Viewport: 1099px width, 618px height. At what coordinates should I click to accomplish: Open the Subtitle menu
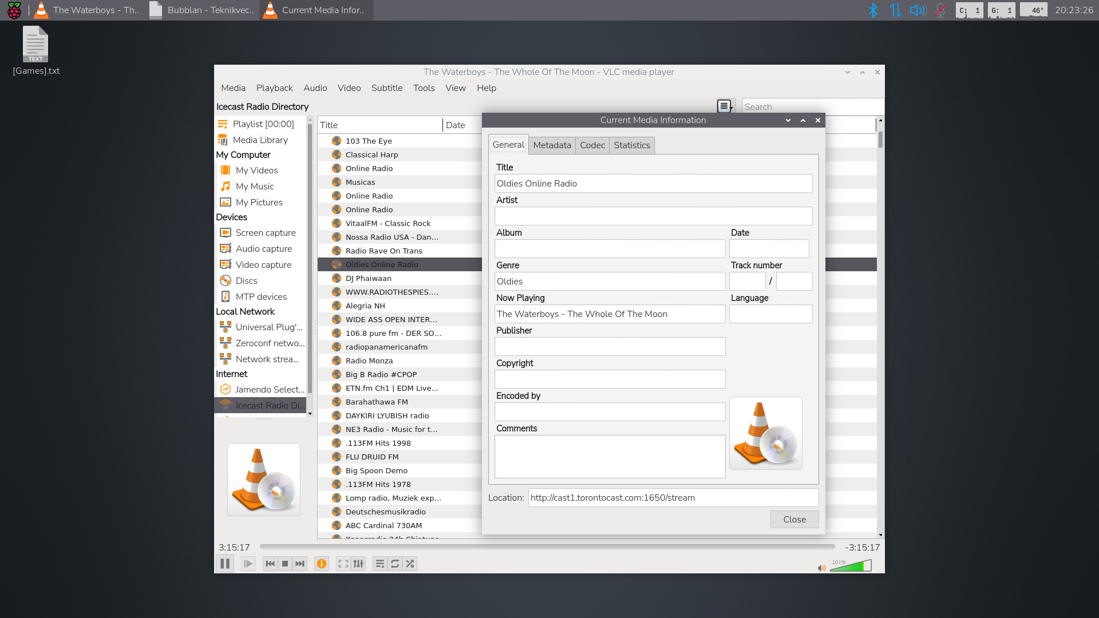point(387,88)
